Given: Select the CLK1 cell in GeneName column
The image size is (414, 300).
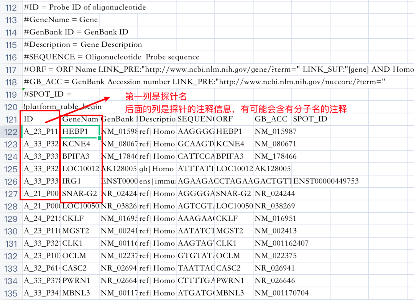Looking at the screenshot, I should coord(80,243).
